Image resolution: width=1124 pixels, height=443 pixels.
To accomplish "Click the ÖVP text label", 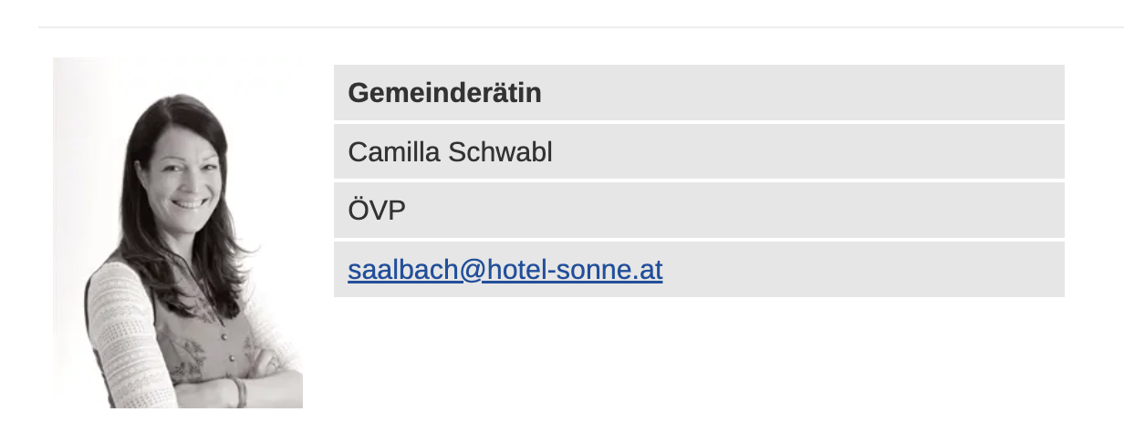I will coord(377,211).
